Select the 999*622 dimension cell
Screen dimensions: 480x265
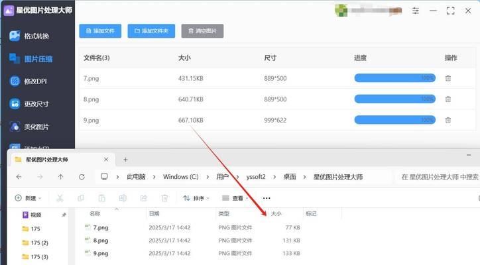pyautogui.click(x=275, y=121)
